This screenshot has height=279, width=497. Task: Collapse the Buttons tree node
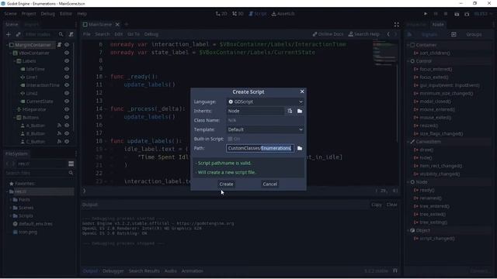point(14,117)
